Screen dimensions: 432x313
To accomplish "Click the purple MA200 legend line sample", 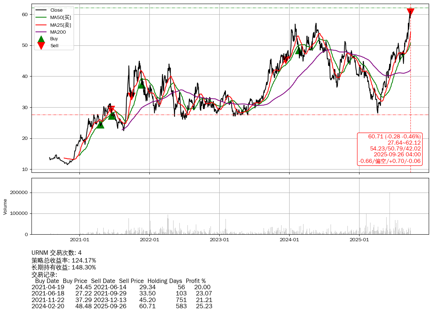I will coord(41,32).
